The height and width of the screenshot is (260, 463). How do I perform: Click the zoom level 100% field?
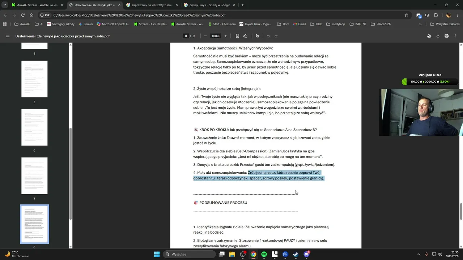click(215, 36)
